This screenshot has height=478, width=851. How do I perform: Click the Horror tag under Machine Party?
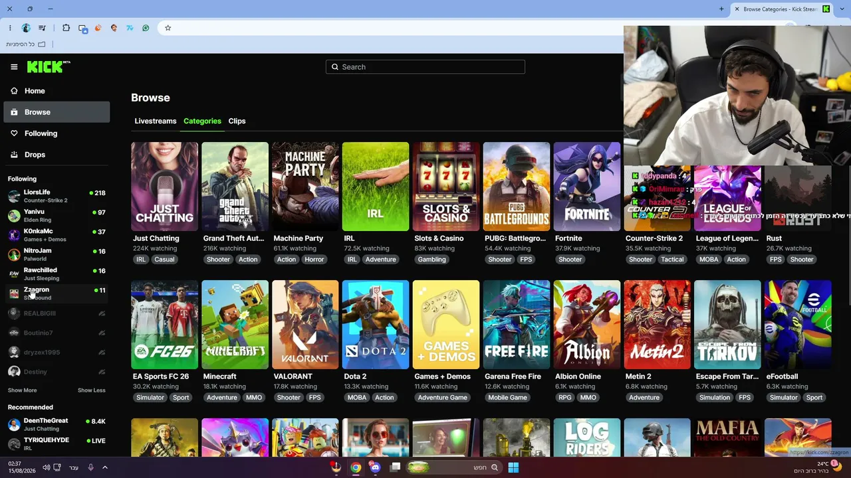point(314,260)
